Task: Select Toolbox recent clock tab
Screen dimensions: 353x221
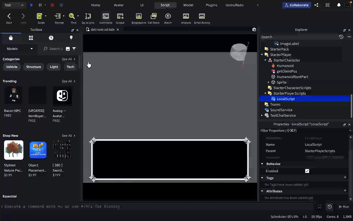Action: click(51, 38)
